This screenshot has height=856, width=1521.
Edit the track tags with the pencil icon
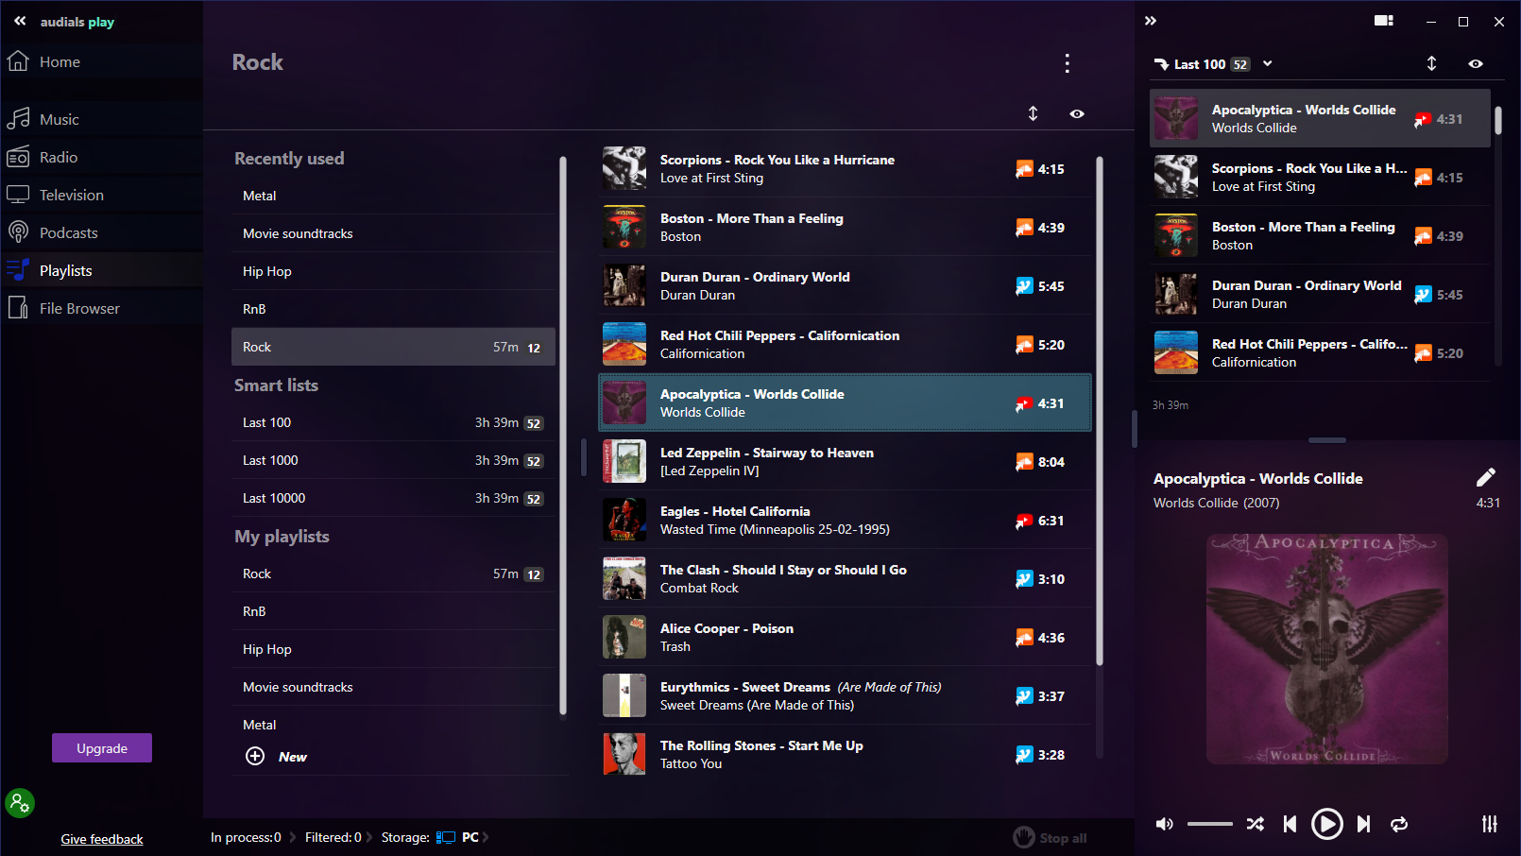(x=1486, y=477)
